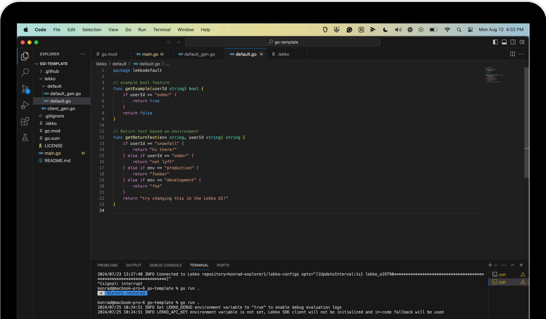Open the .lekko file in explorer
546x319 pixels.
coord(62,123)
